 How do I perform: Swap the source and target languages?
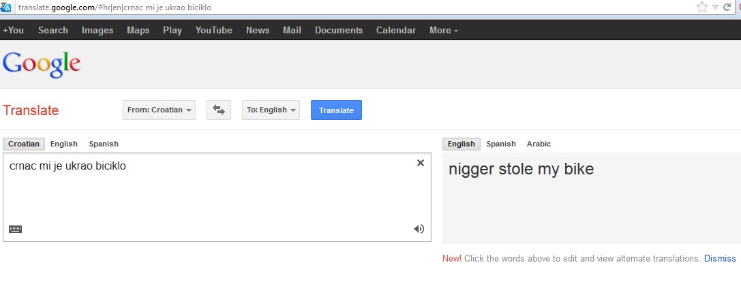tap(219, 110)
